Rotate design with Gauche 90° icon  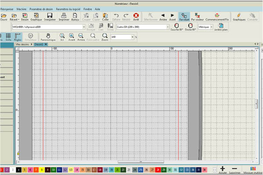tap(176, 27)
